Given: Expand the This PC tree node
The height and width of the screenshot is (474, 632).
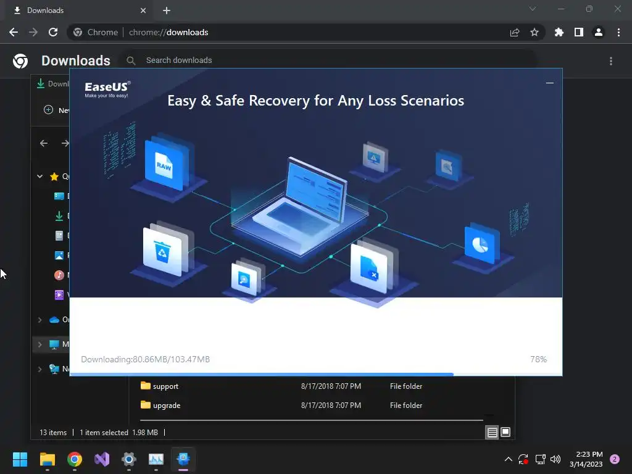Looking at the screenshot, I should click(40, 344).
